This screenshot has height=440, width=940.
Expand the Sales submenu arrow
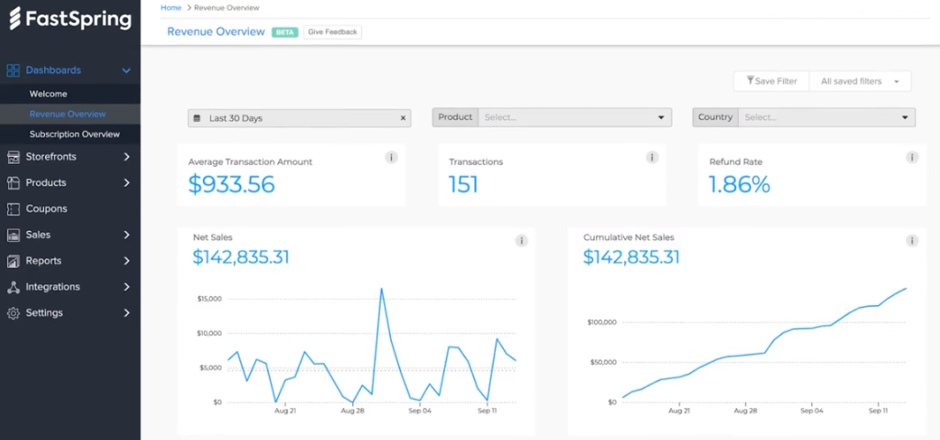click(127, 235)
